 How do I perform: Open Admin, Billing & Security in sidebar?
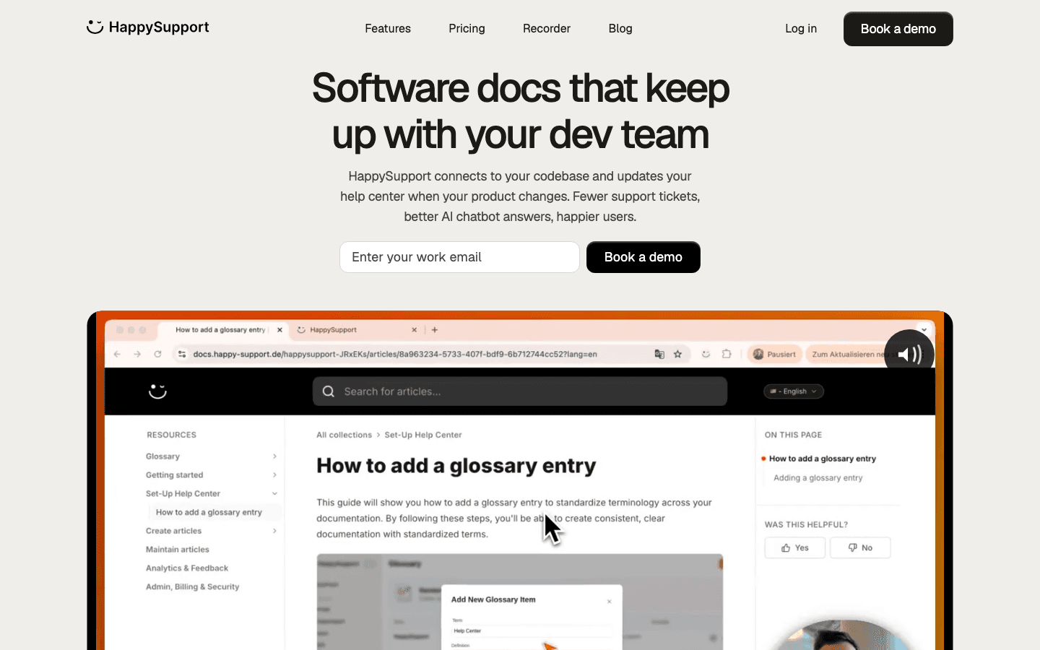193,587
